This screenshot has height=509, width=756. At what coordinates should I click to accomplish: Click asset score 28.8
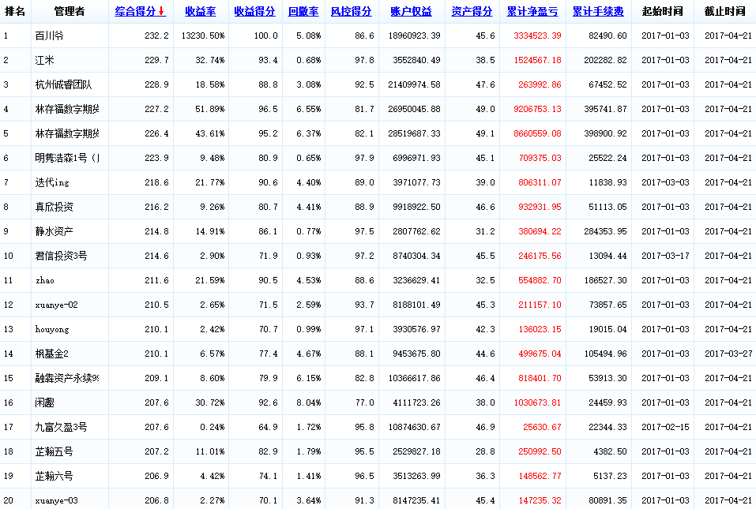(486, 451)
